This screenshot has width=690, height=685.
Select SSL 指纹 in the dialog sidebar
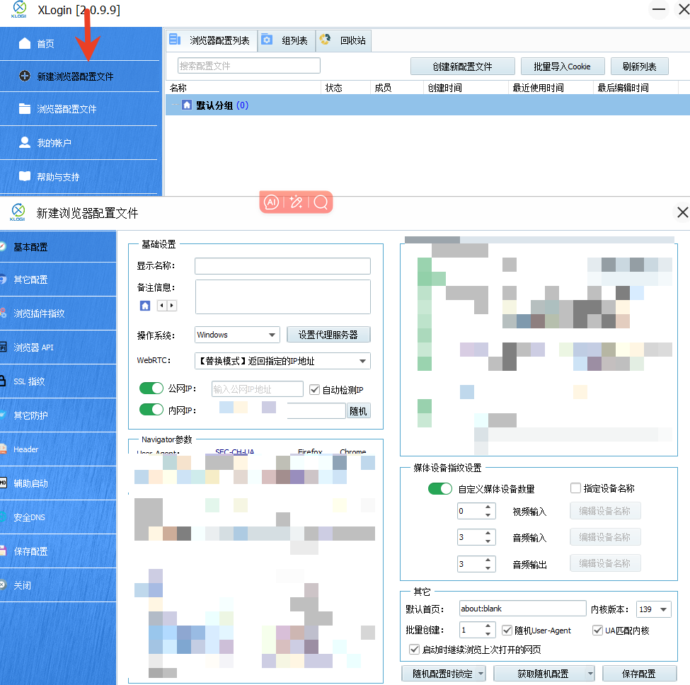click(57, 381)
